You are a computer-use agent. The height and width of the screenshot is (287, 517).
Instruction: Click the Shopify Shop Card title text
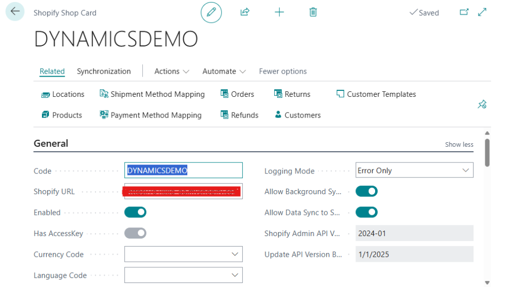[x=65, y=13]
